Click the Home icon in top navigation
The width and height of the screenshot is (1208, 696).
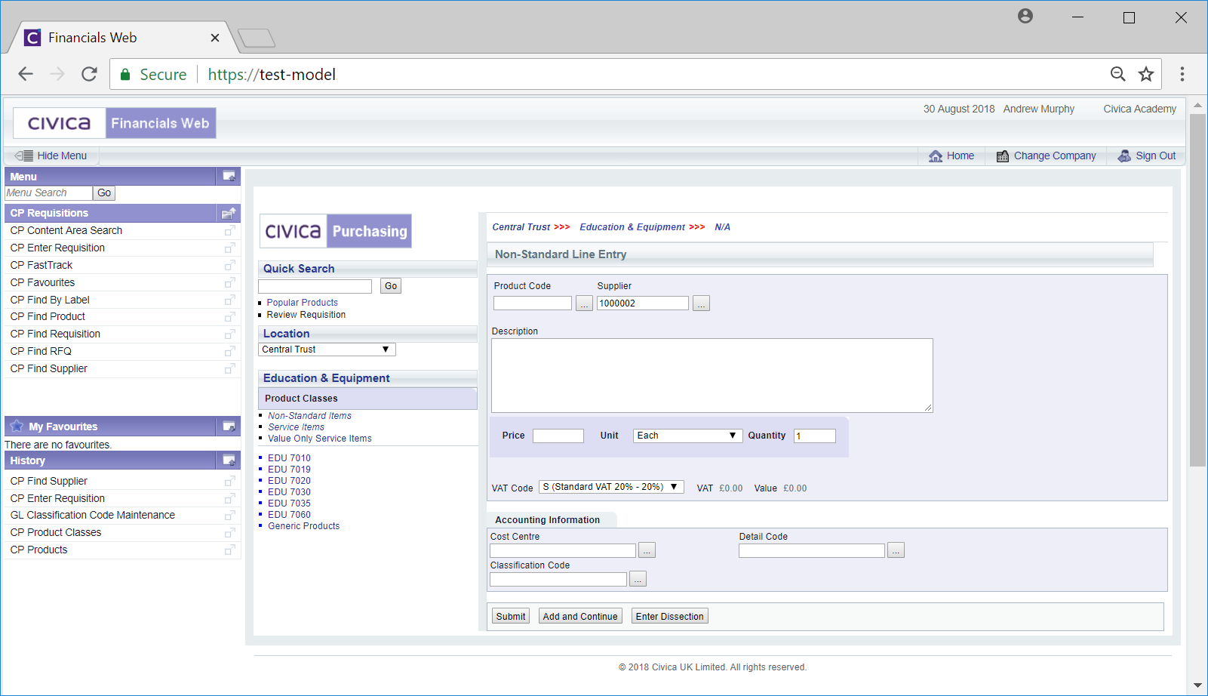936,156
